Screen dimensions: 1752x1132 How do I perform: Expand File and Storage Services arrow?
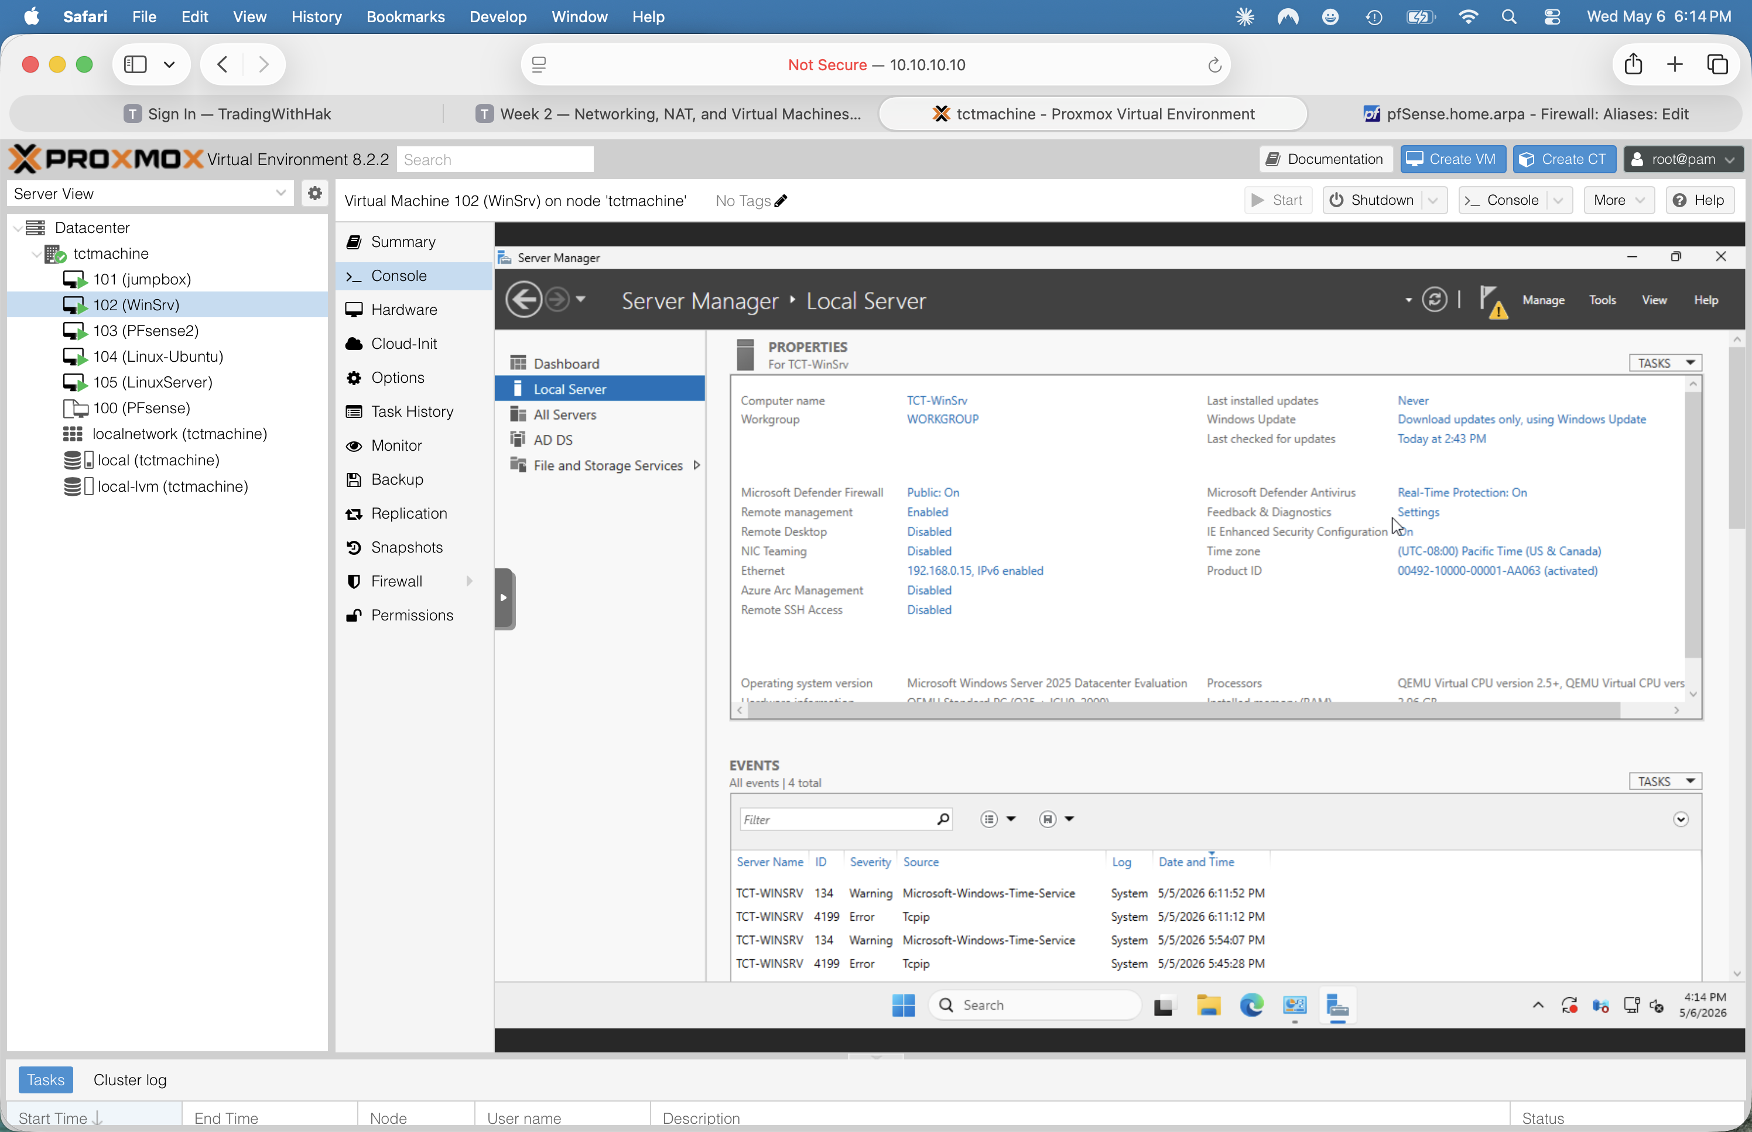pos(696,465)
